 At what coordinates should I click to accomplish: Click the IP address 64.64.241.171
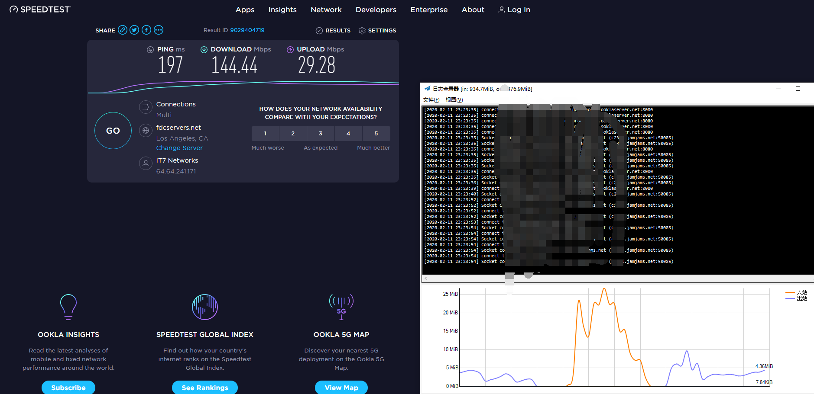[x=176, y=171]
